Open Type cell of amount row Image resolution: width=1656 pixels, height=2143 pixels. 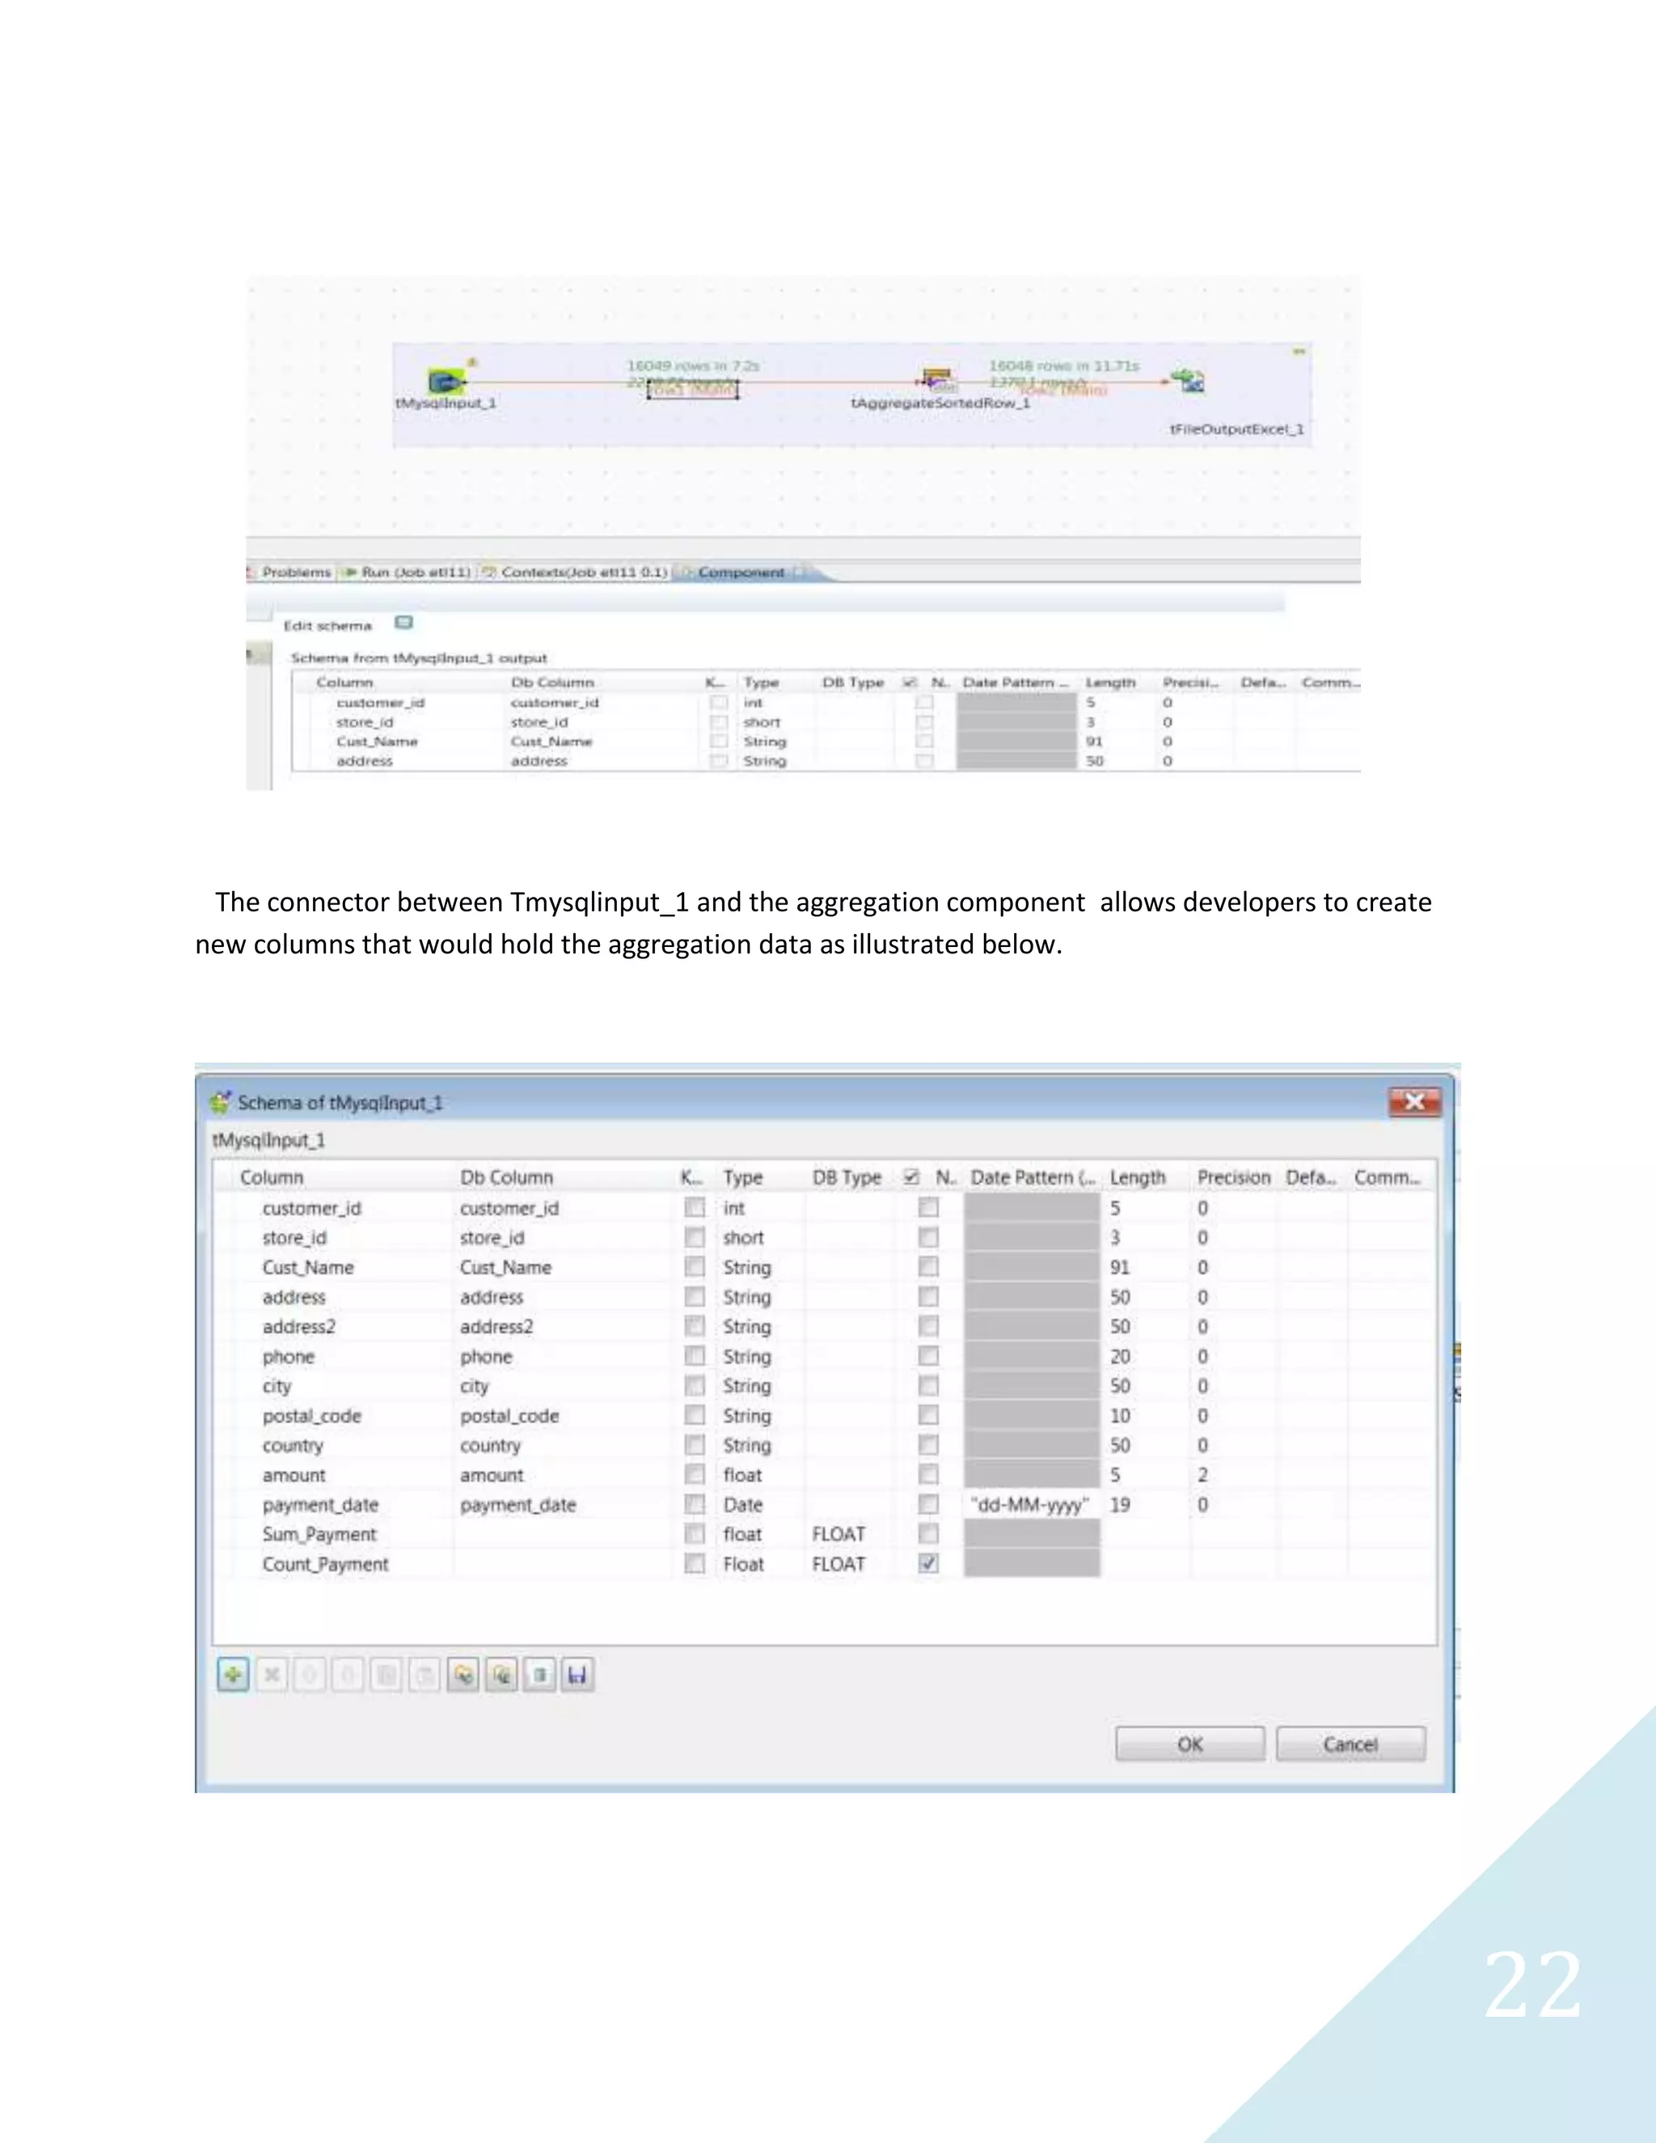click(x=742, y=1475)
